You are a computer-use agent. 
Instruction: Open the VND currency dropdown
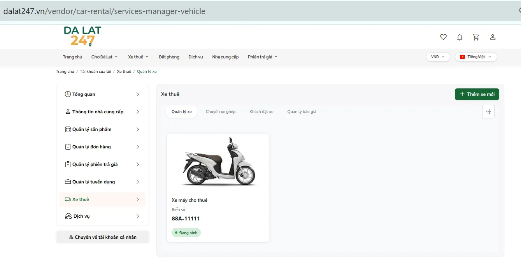click(438, 57)
